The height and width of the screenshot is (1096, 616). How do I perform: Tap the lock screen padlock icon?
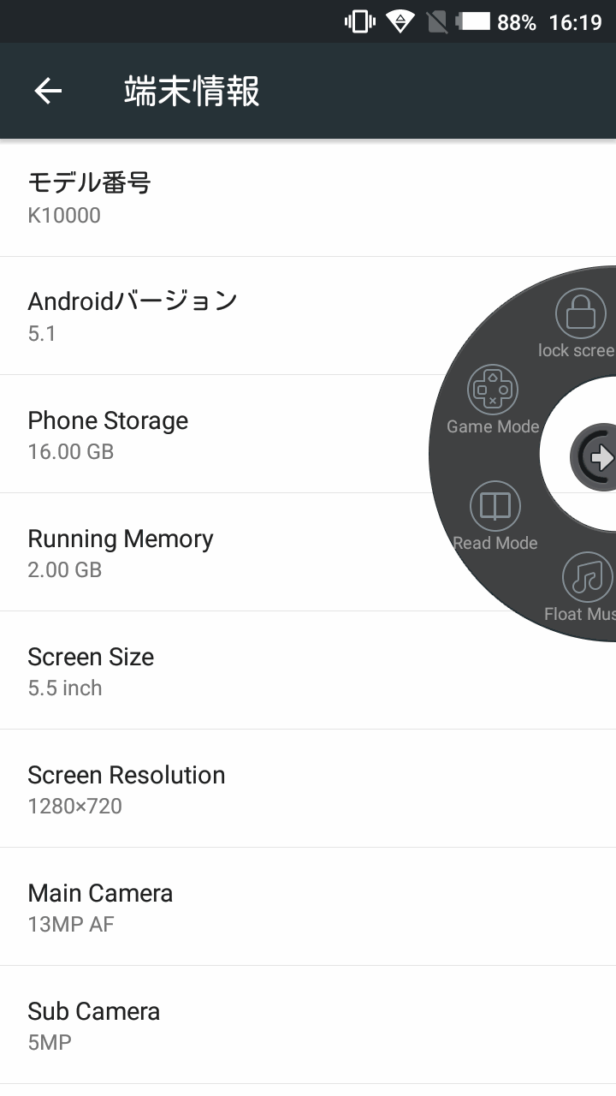click(x=580, y=313)
